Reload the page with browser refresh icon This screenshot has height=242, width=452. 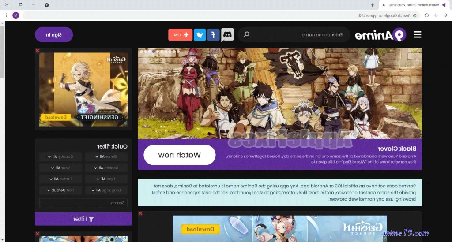(426, 15)
